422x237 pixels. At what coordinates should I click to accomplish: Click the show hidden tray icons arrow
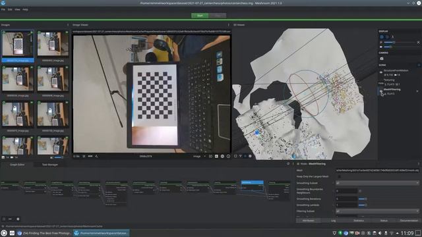pyautogui.click(x=397, y=233)
